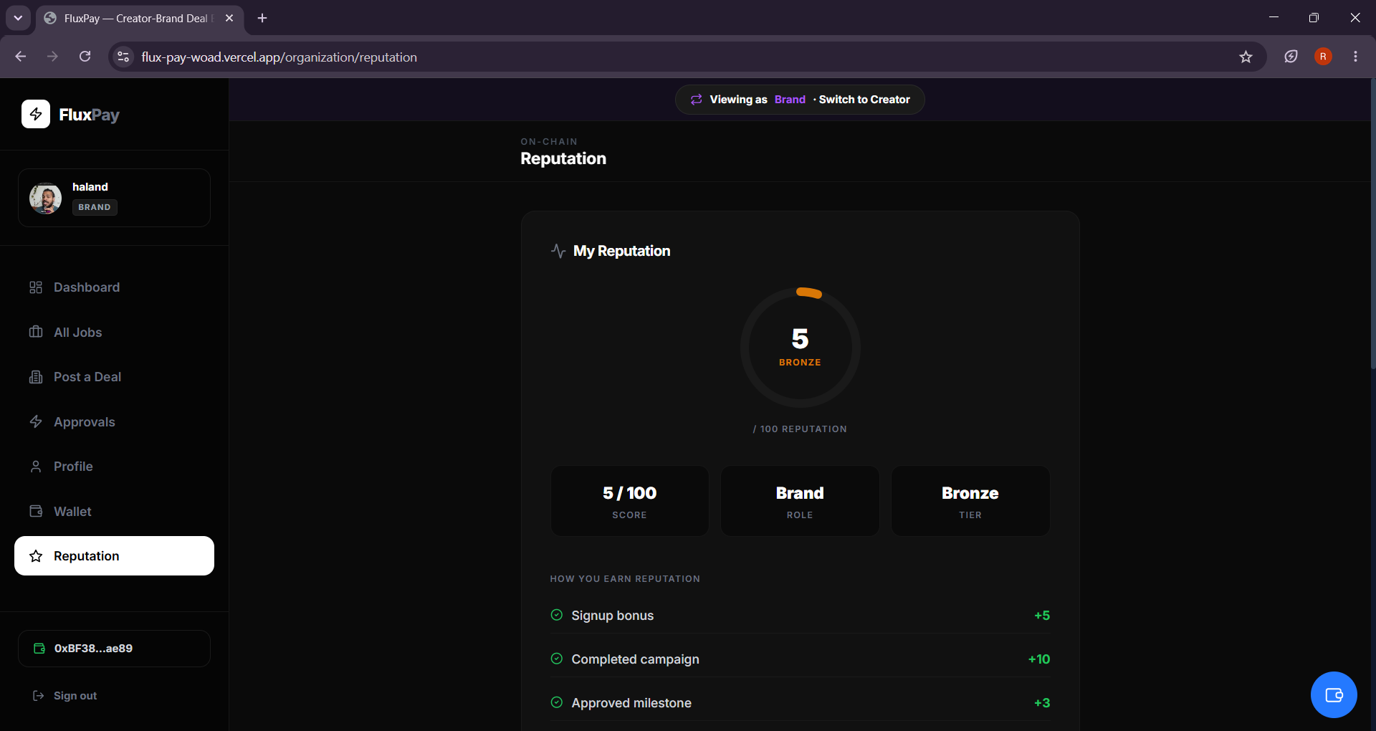Click the ON-CHAIN label above Reputation
The width and height of the screenshot is (1376, 731).
click(x=549, y=141)
